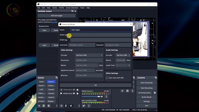Viewport: 199px width, 112px height.
Task: Open the File menu
Action: pos(39,8)
